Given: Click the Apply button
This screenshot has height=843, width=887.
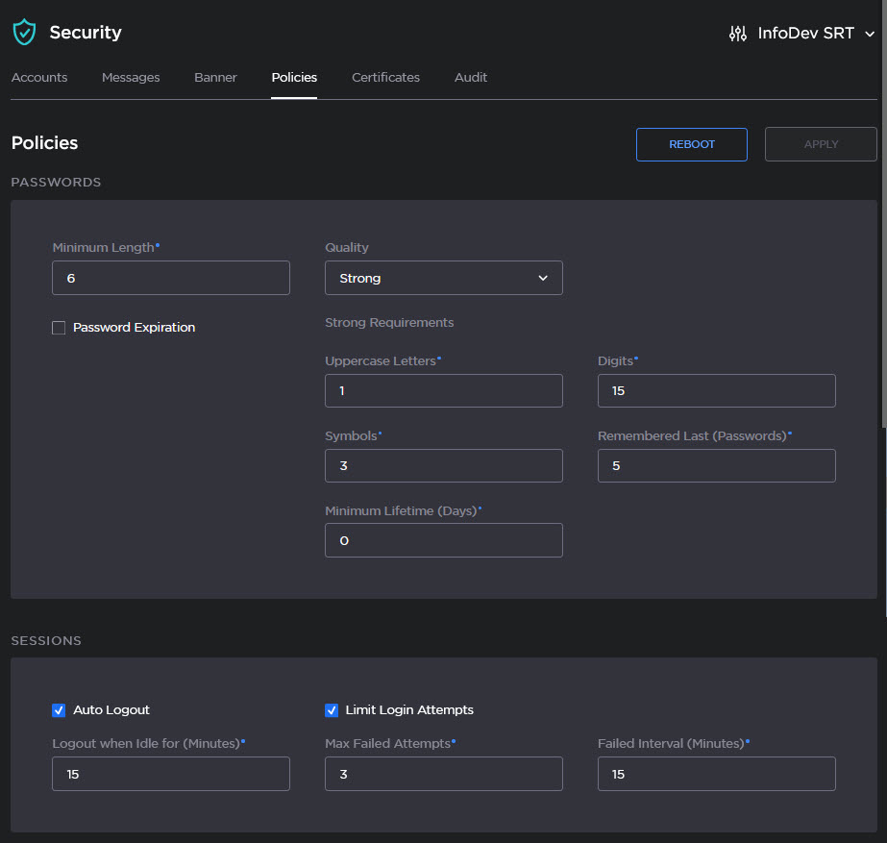Looking at the screenshot, I should pyautogui.click(x=821, y=144).
